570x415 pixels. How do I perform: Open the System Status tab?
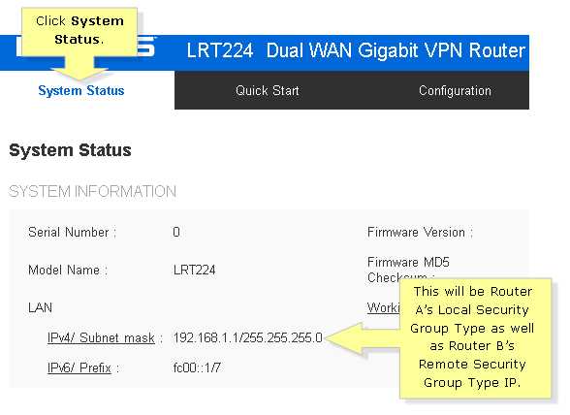[81, 90]
